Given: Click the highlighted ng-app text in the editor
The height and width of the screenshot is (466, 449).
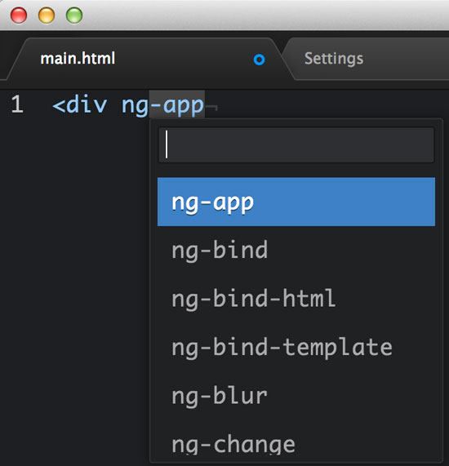Looking at the screenshot, I should 163,104.
